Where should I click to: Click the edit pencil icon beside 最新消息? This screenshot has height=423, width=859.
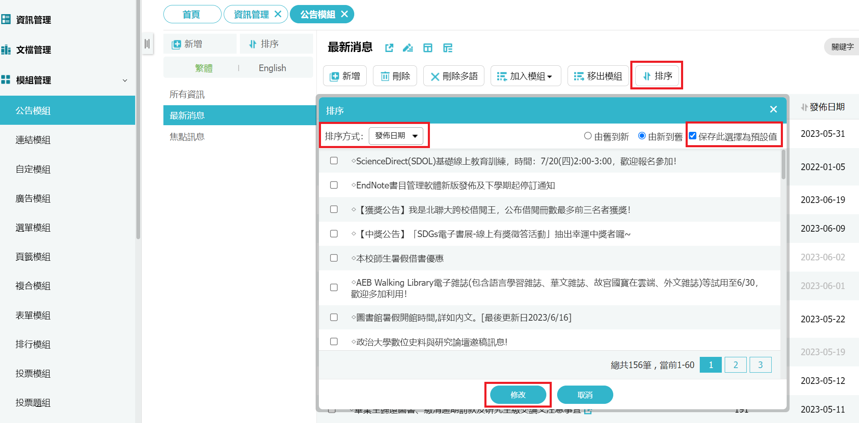[408, 48]
